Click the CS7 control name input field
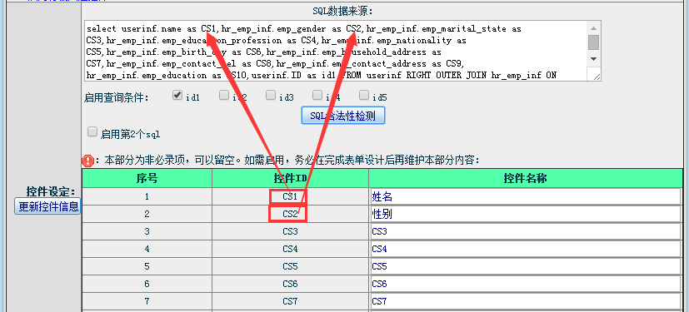689x312 pixels. click(526, 302)
